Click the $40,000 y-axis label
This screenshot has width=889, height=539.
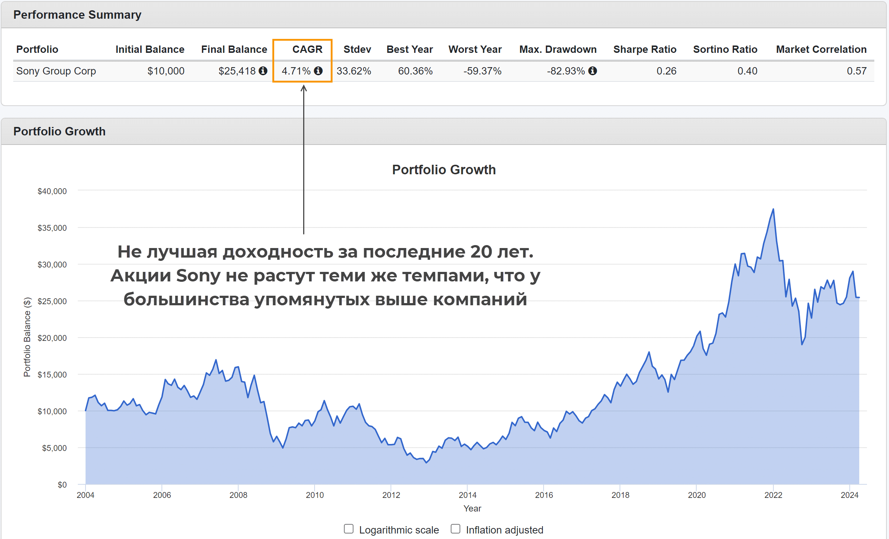[52, 191]
